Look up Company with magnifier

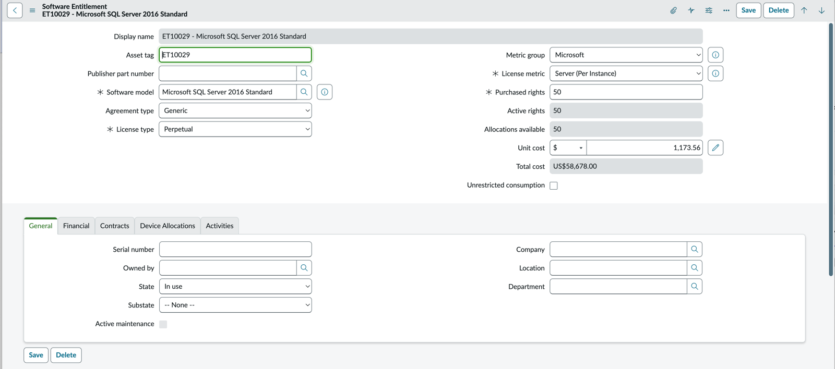point(695,249)
